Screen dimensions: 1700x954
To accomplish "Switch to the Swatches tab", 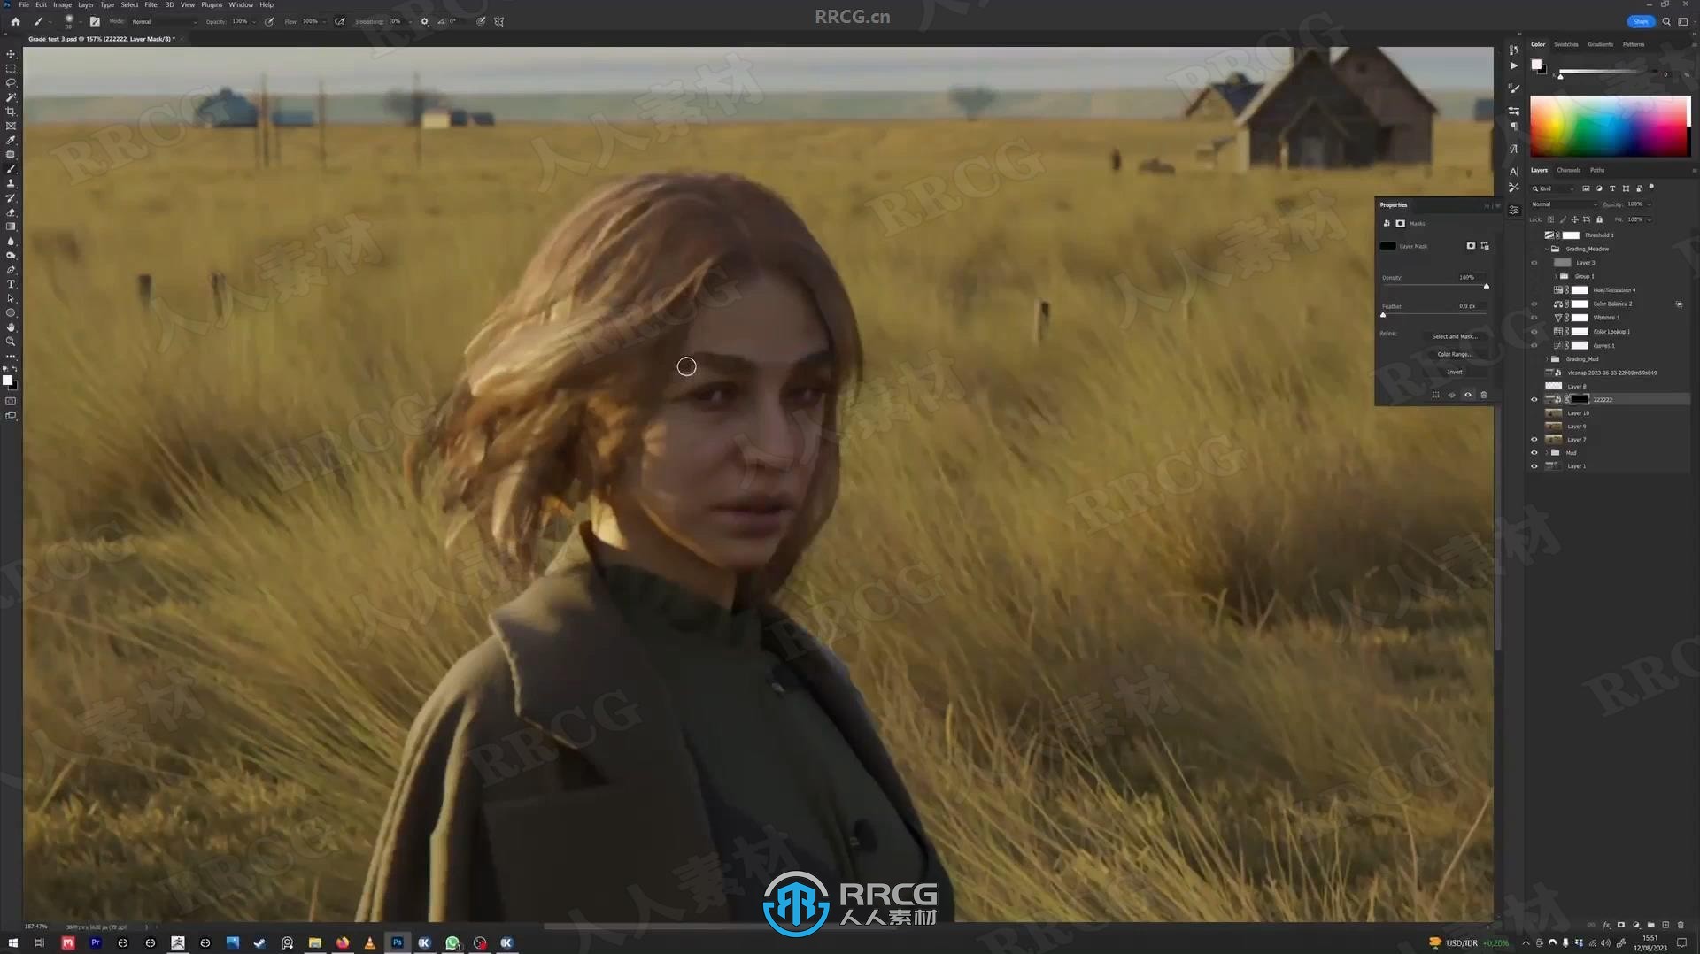I will click(1565, 44).
